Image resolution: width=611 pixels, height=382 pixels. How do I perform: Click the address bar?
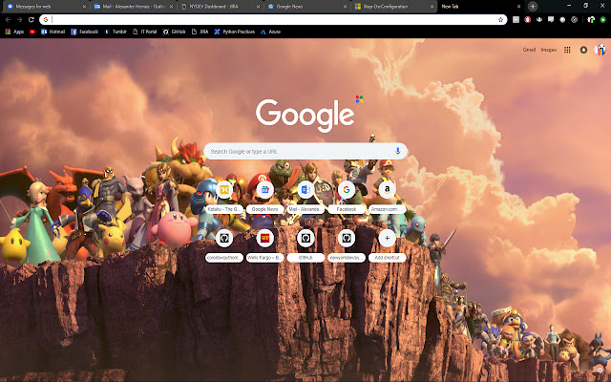coord(275,19)
